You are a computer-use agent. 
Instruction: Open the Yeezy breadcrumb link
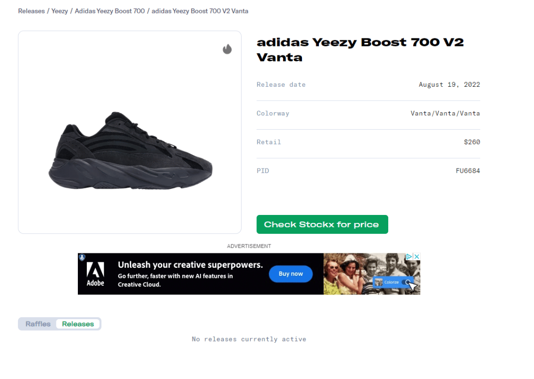(60, 11)
